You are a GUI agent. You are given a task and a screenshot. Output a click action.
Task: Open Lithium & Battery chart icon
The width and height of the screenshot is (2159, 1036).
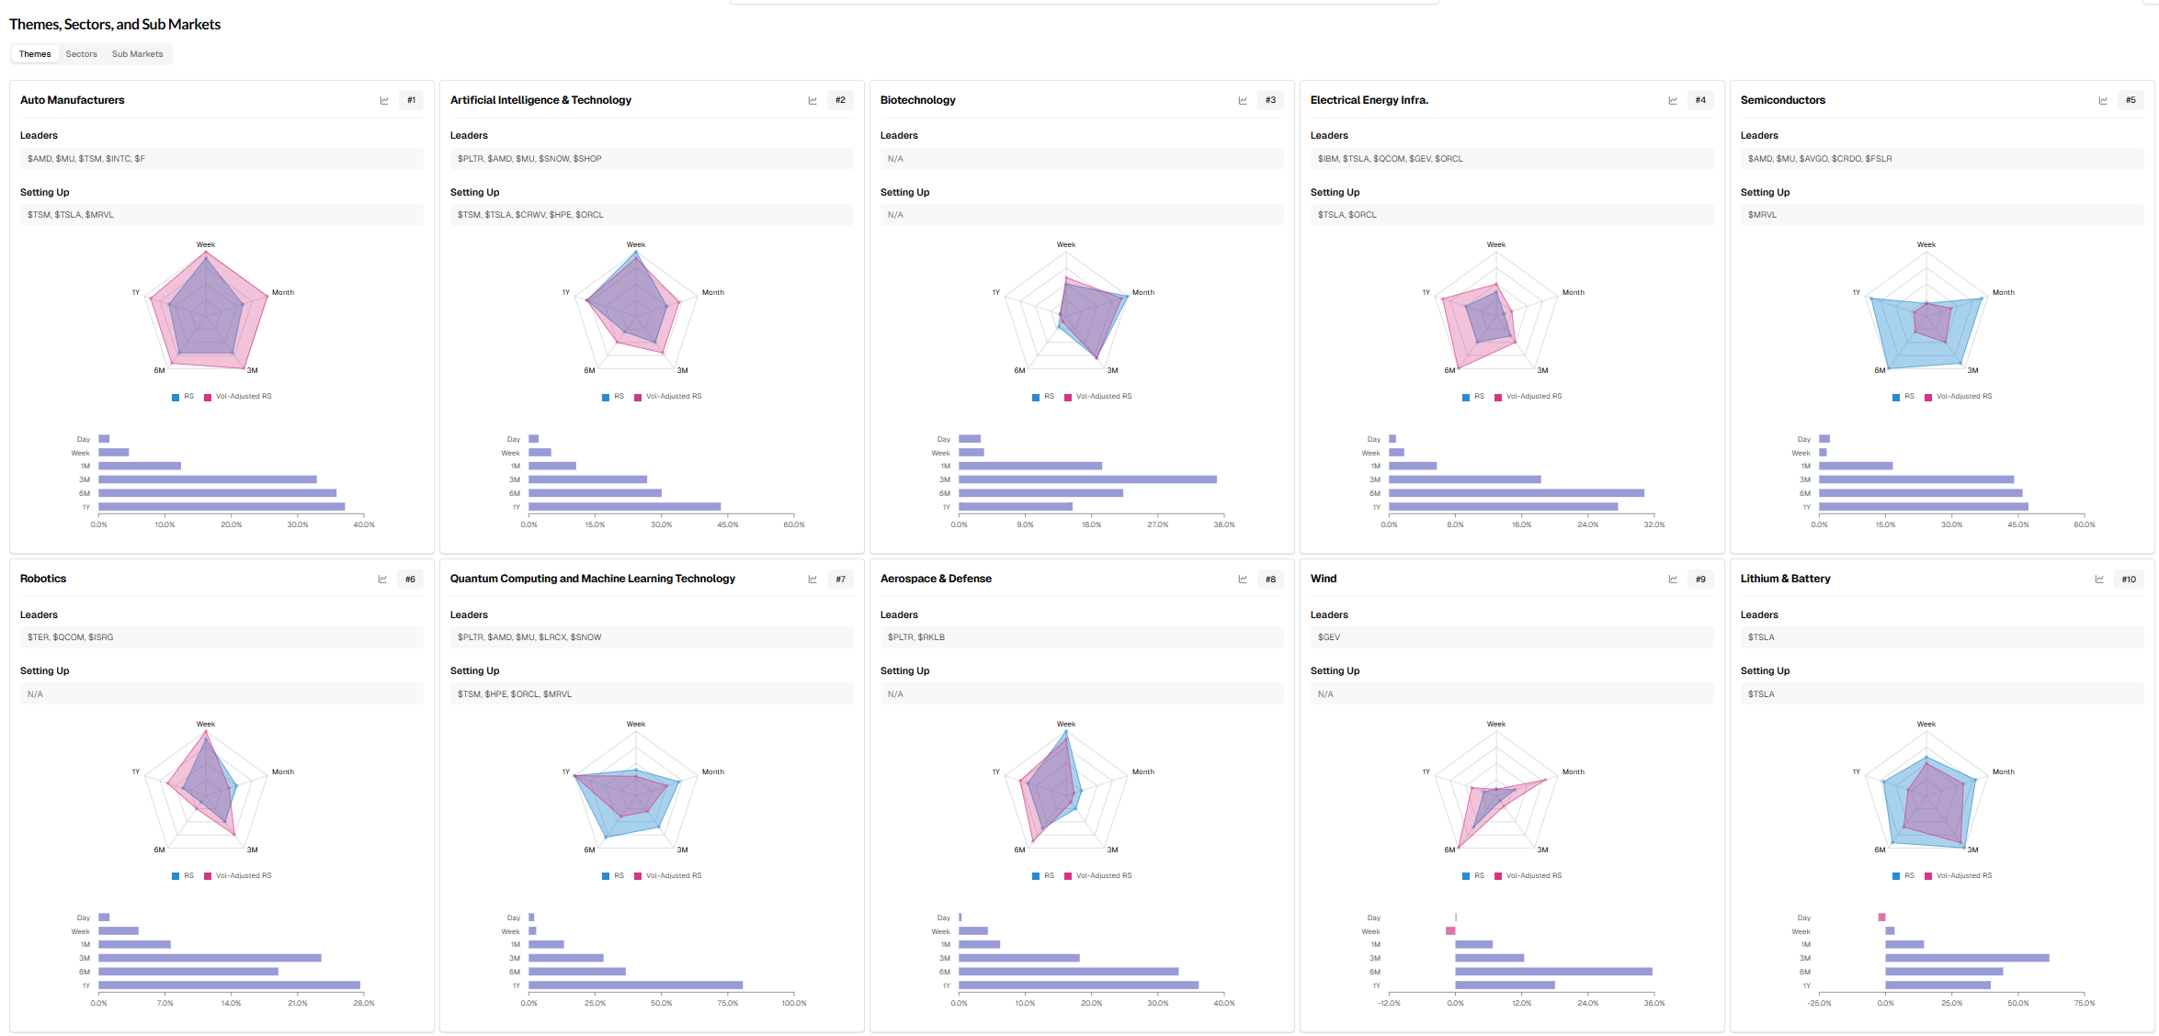click(2099, 580)
